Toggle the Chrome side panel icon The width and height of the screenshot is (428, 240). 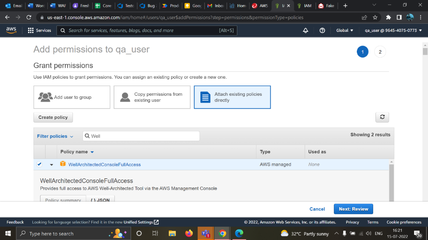[399, 17]
